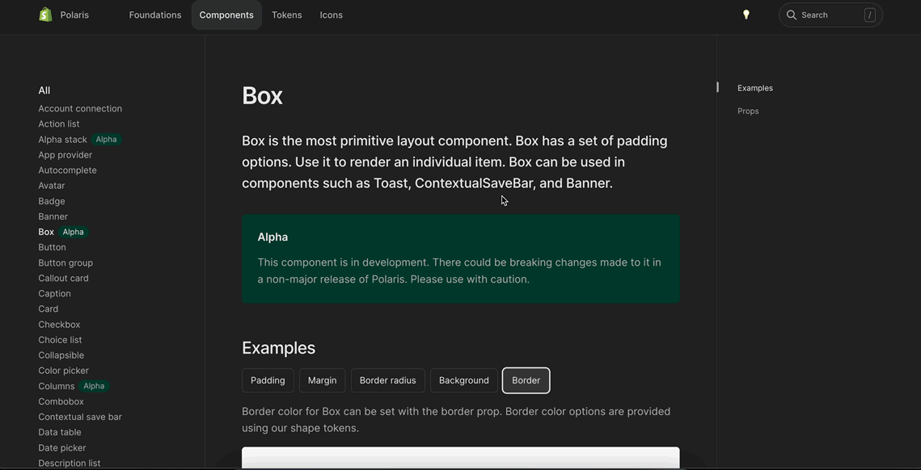Click All at the top of the sidebar
The width and height of the screenshot is (921, 470).
[44, 90]
